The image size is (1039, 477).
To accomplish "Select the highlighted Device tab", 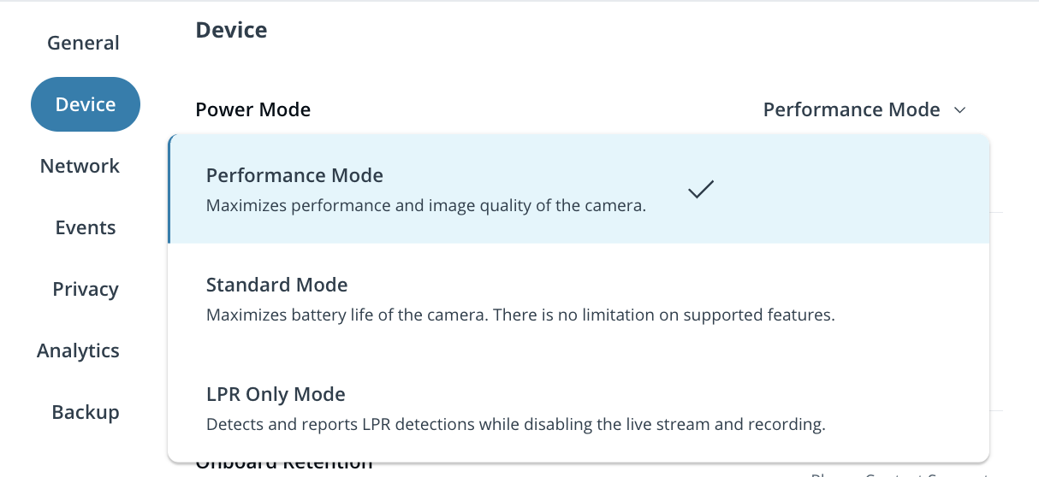I will tap(86, 104).
